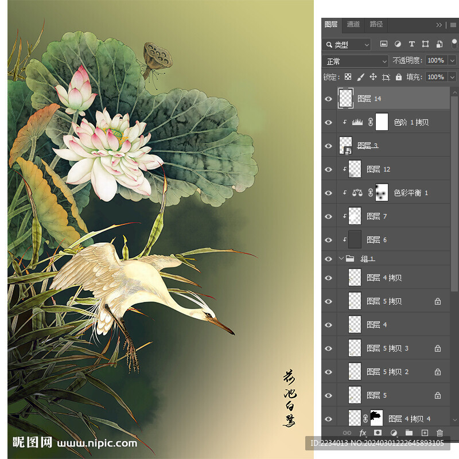Switch to the 通道 channels tab

tap(353, 25)
